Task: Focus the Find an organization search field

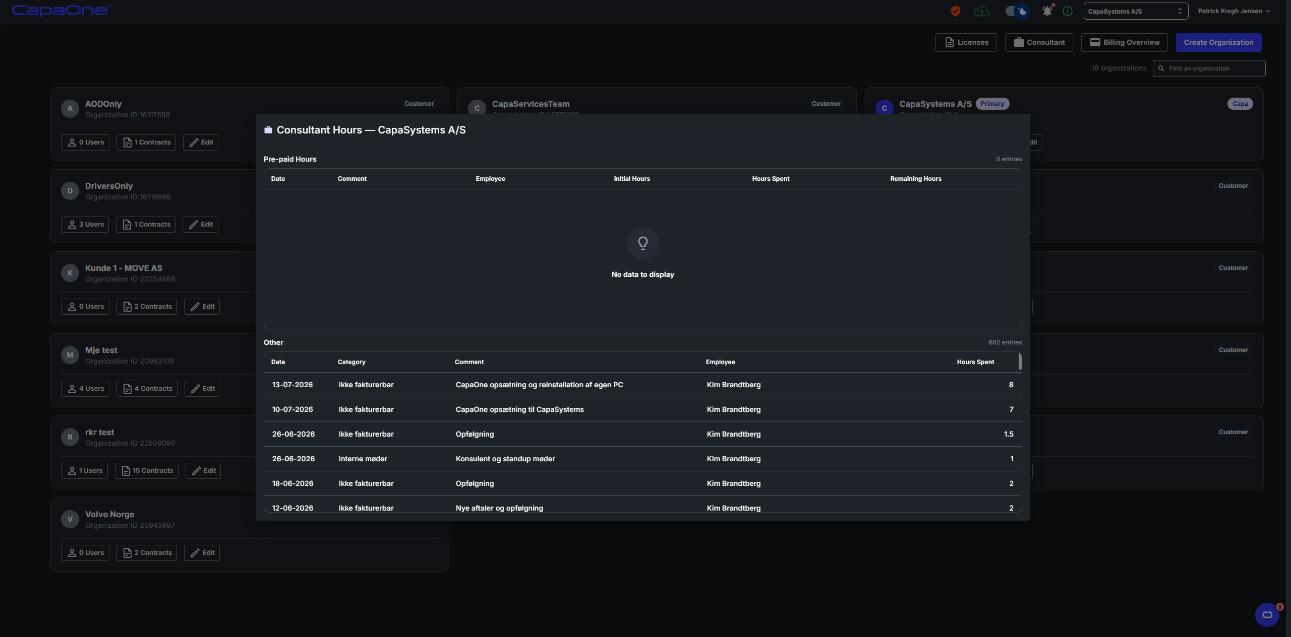Action: coord(1209,68)
